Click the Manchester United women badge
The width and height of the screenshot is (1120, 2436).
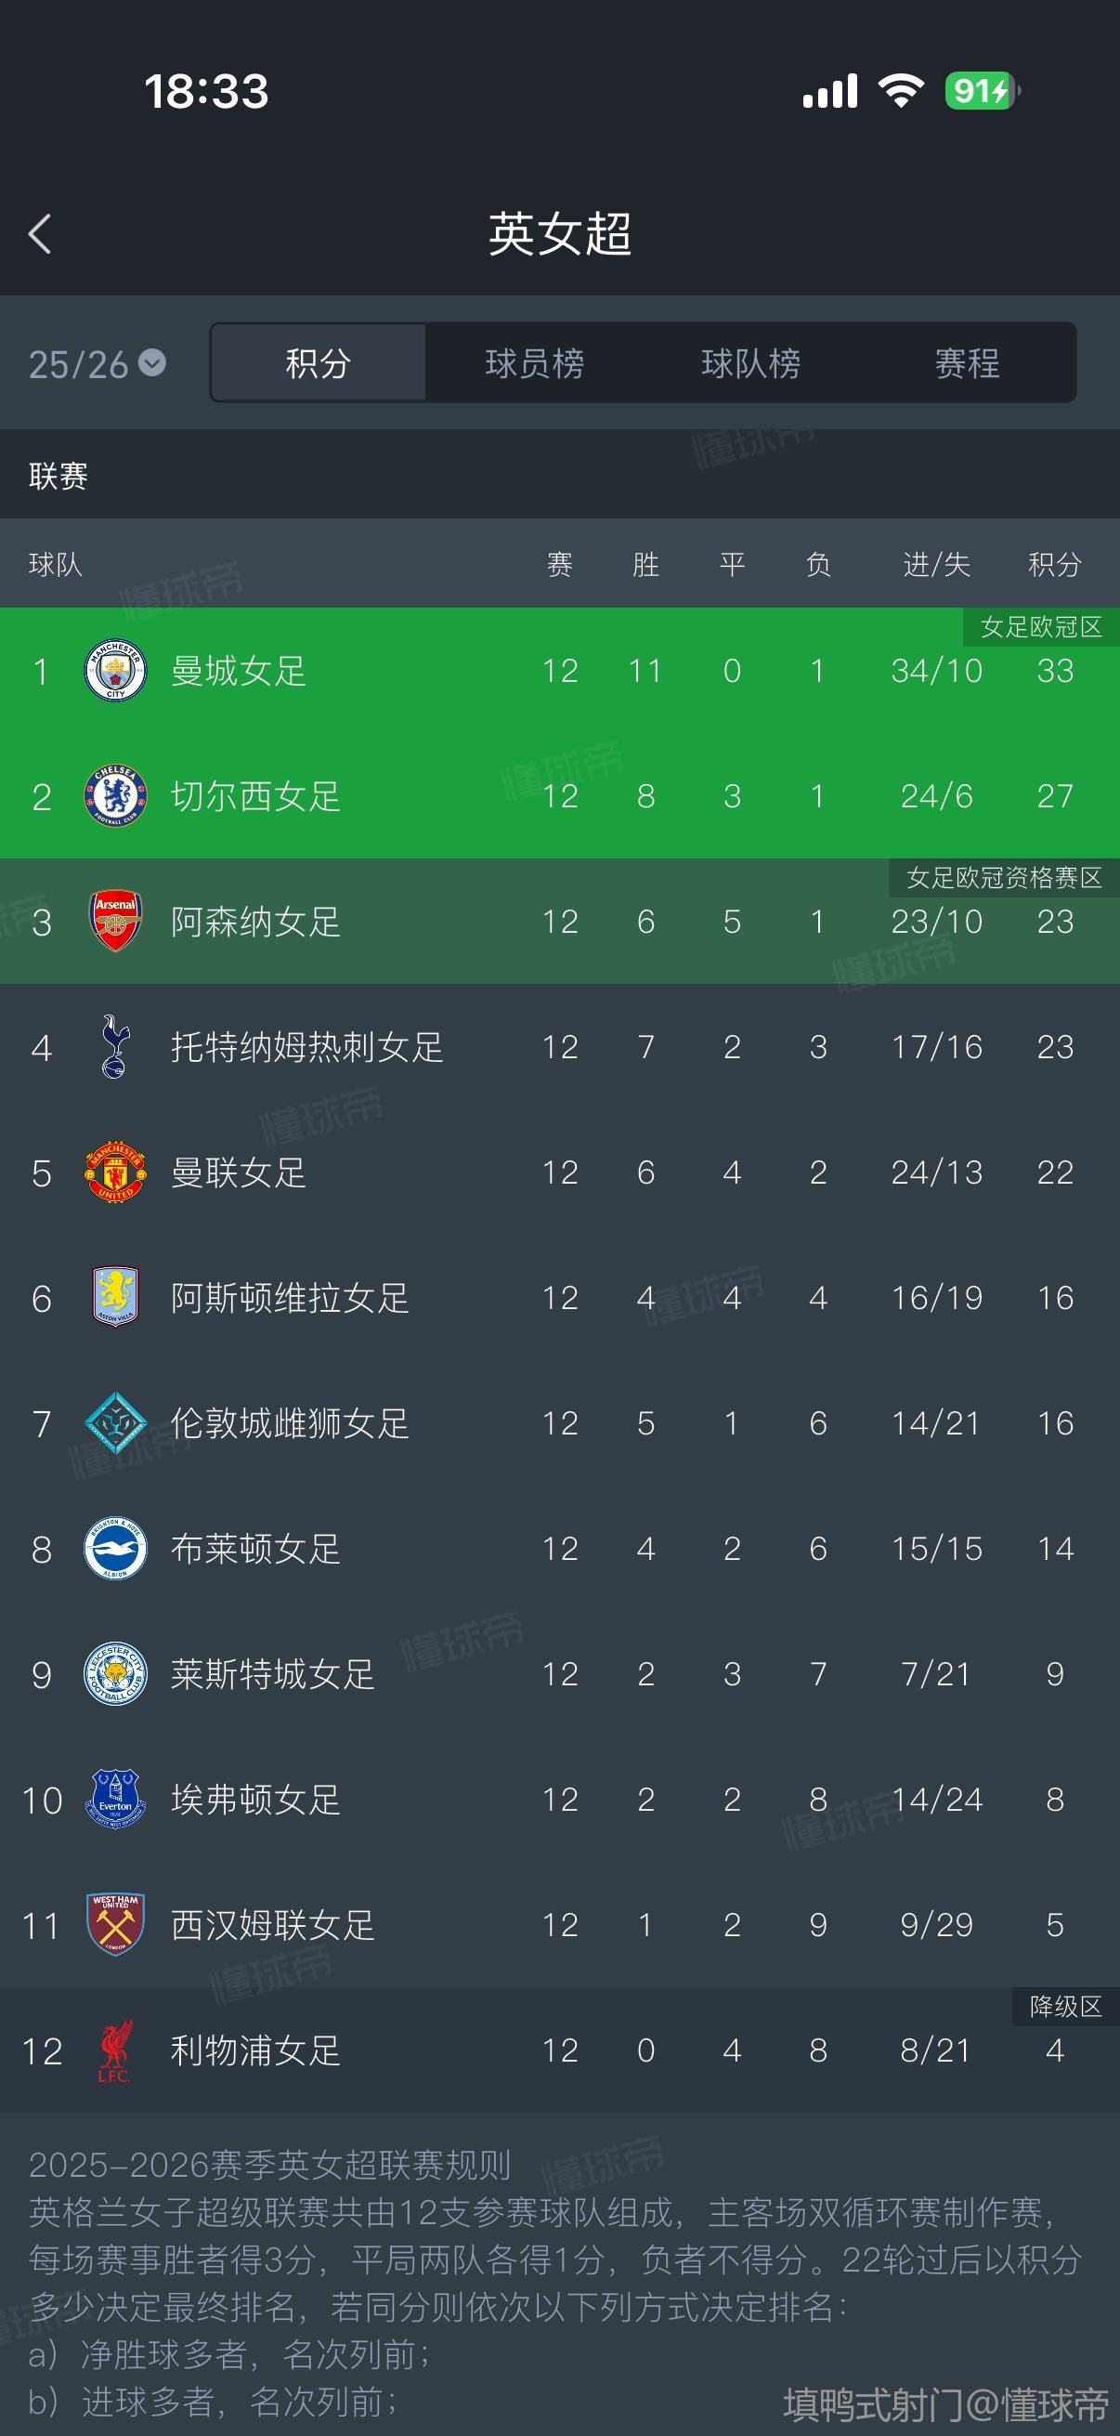115,1172
